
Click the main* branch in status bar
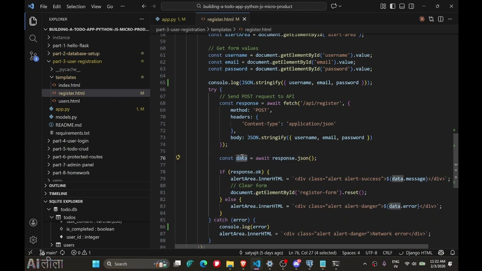point(48,253)
